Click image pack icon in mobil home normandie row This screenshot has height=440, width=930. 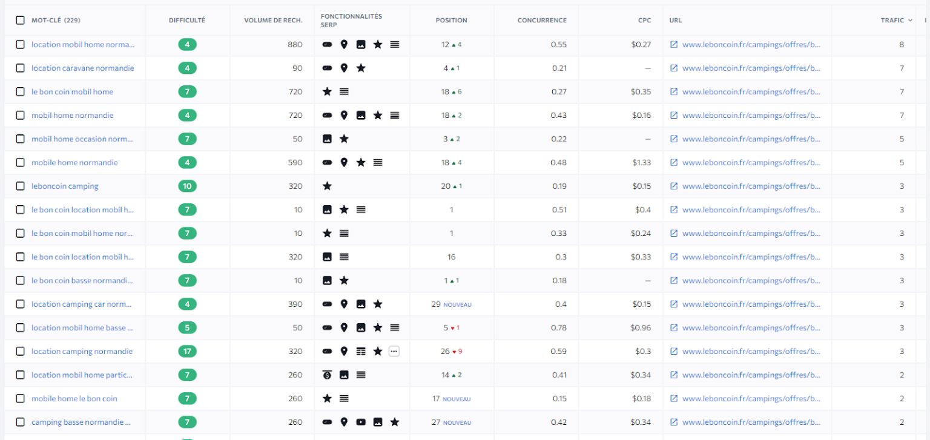[x=361, y=116]
